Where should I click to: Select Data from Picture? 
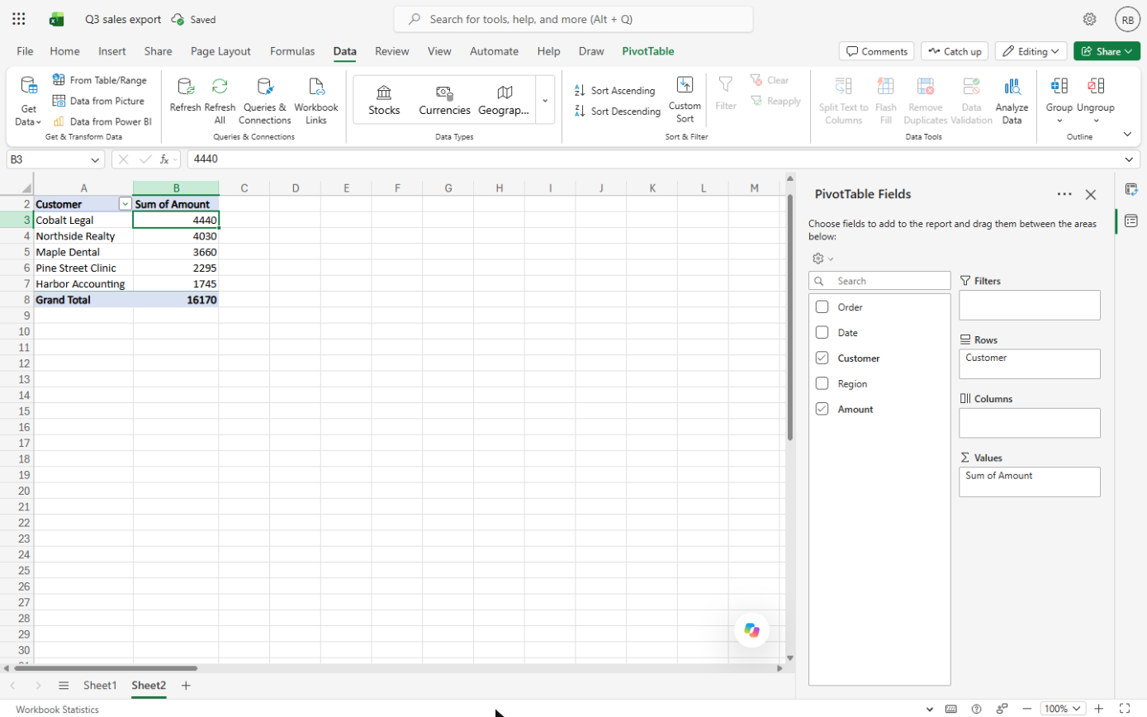(x=99, y=101)
